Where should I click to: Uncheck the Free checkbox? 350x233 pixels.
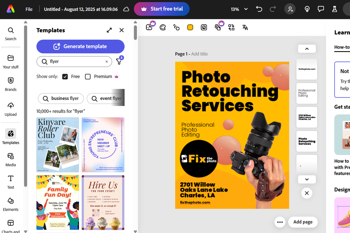(x=65, y=77)
